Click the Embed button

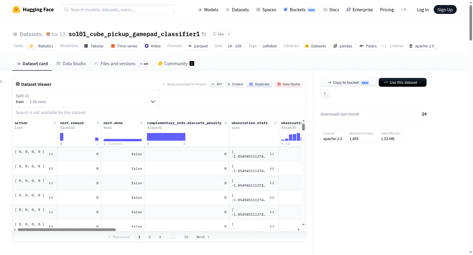pyautogui.click(x=235, y=84)
